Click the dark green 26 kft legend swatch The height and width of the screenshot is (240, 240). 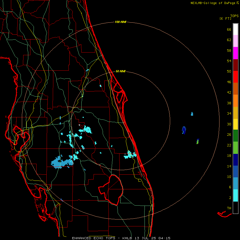point(235,136)
